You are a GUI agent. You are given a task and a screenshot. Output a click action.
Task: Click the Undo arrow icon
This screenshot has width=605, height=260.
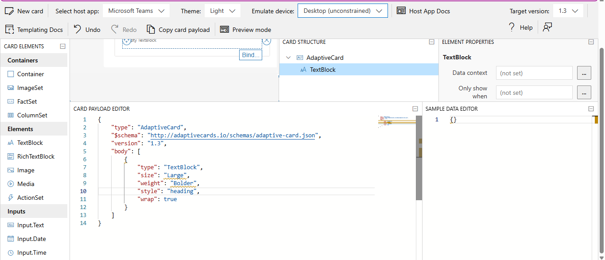click(78, 30)
